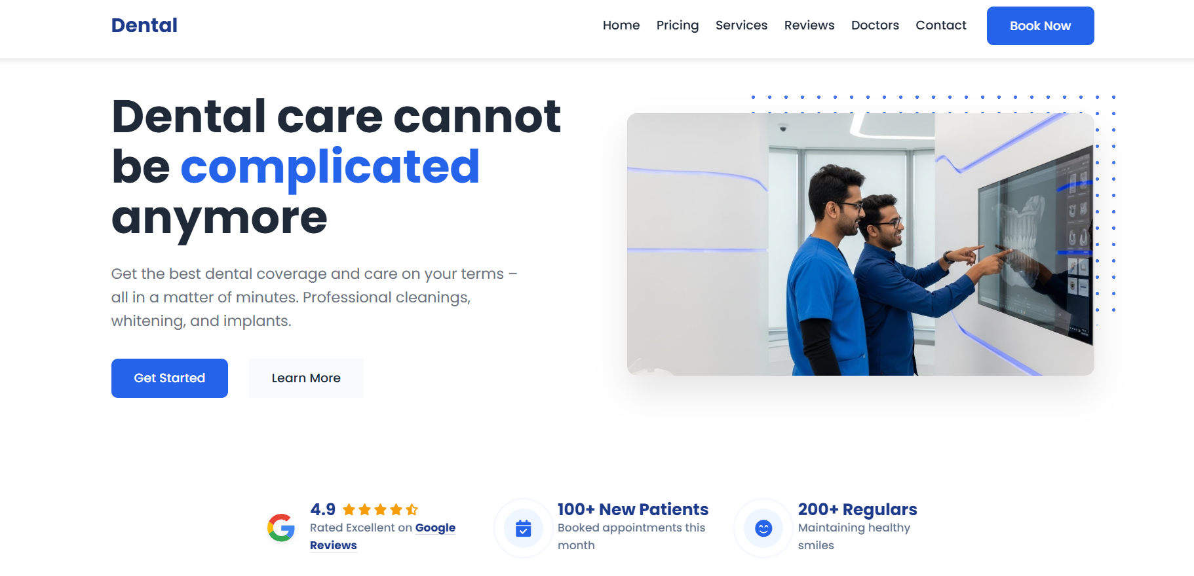The image size is (1194, 576).
Task: Click the smiley face icon
Action: pos(763,528)
